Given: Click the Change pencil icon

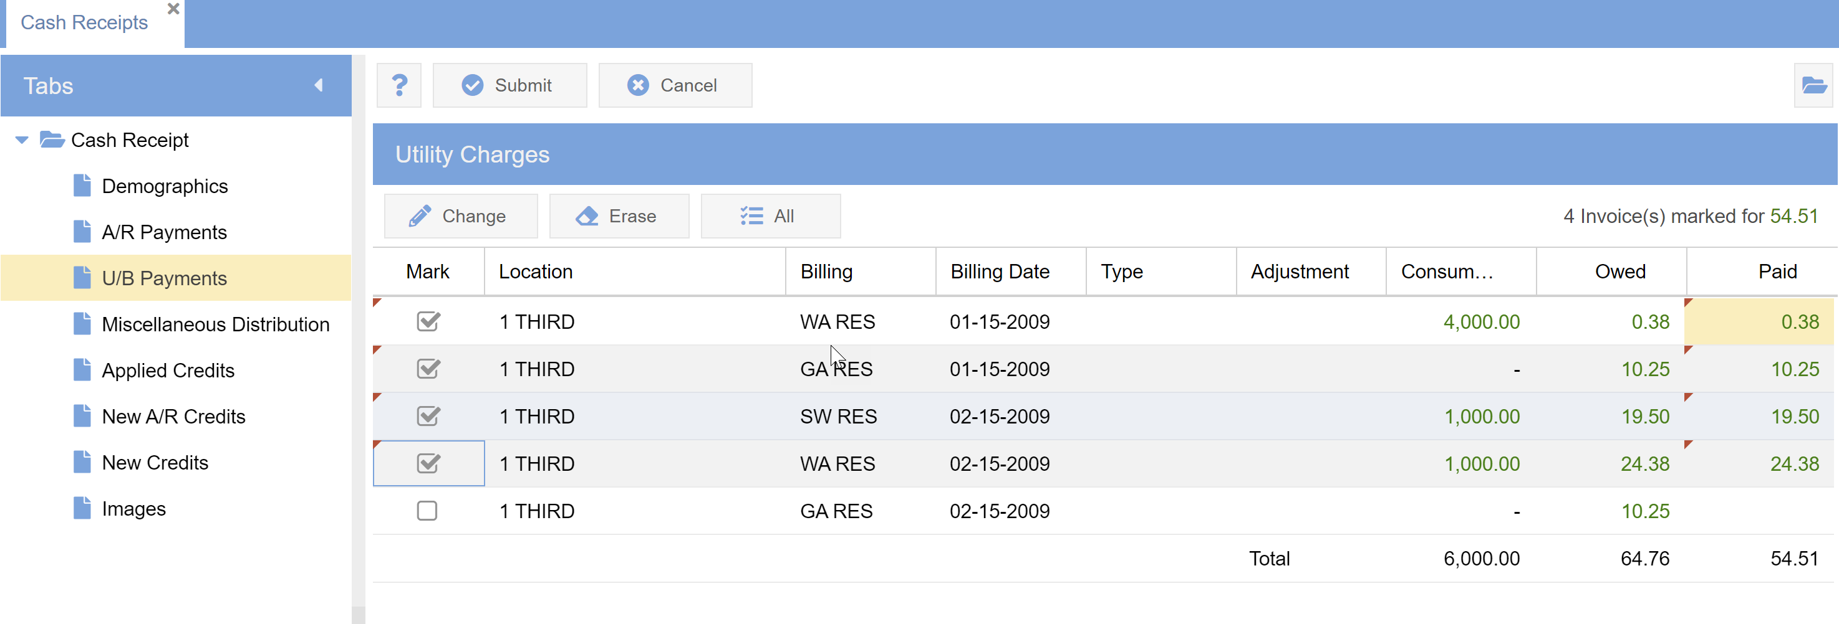Looking at the screenshot, I should (420, 216).
